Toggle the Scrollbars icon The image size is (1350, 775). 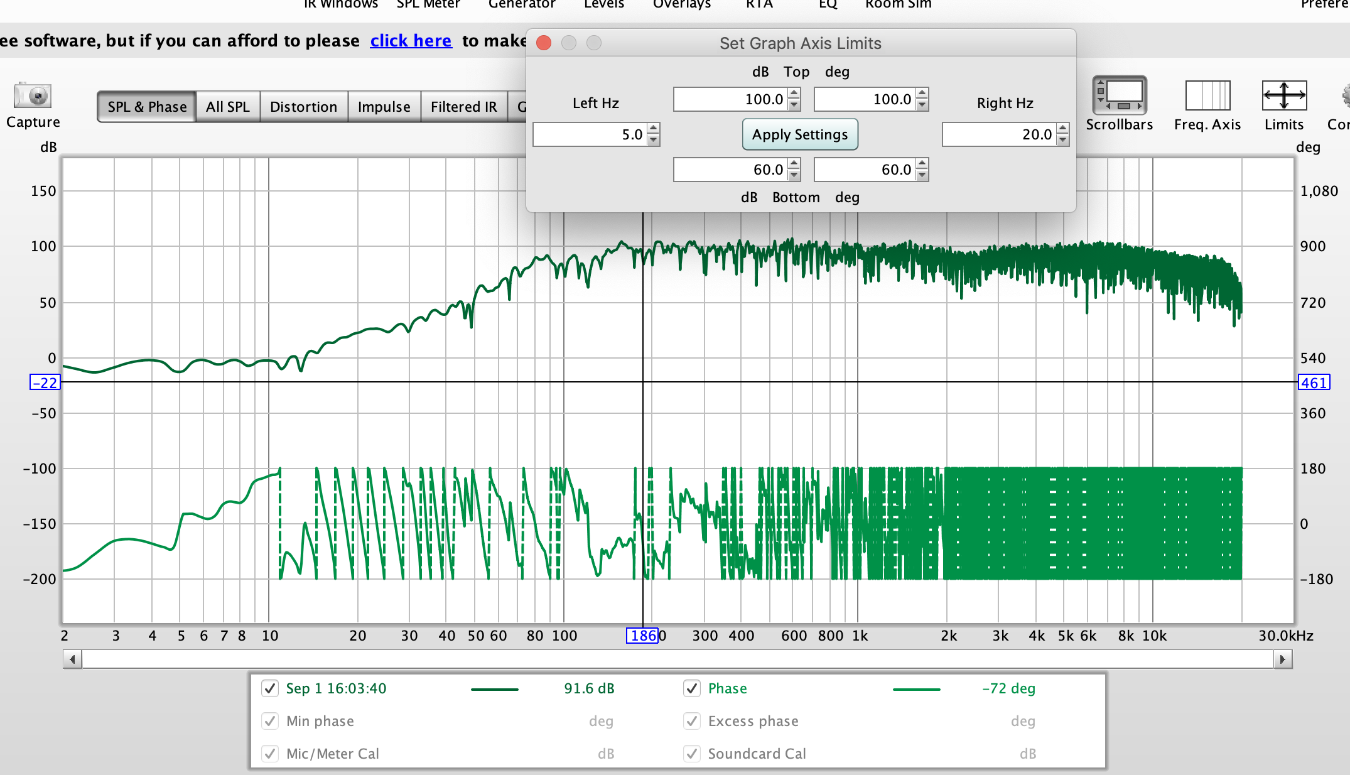coord(1120,95)
